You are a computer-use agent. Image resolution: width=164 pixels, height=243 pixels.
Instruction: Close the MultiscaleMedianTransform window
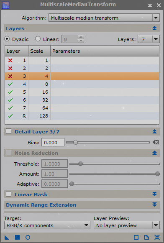159,5
